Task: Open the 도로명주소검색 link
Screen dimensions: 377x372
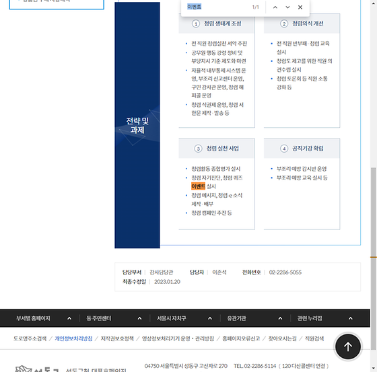Action: click(x=30, y=338)
